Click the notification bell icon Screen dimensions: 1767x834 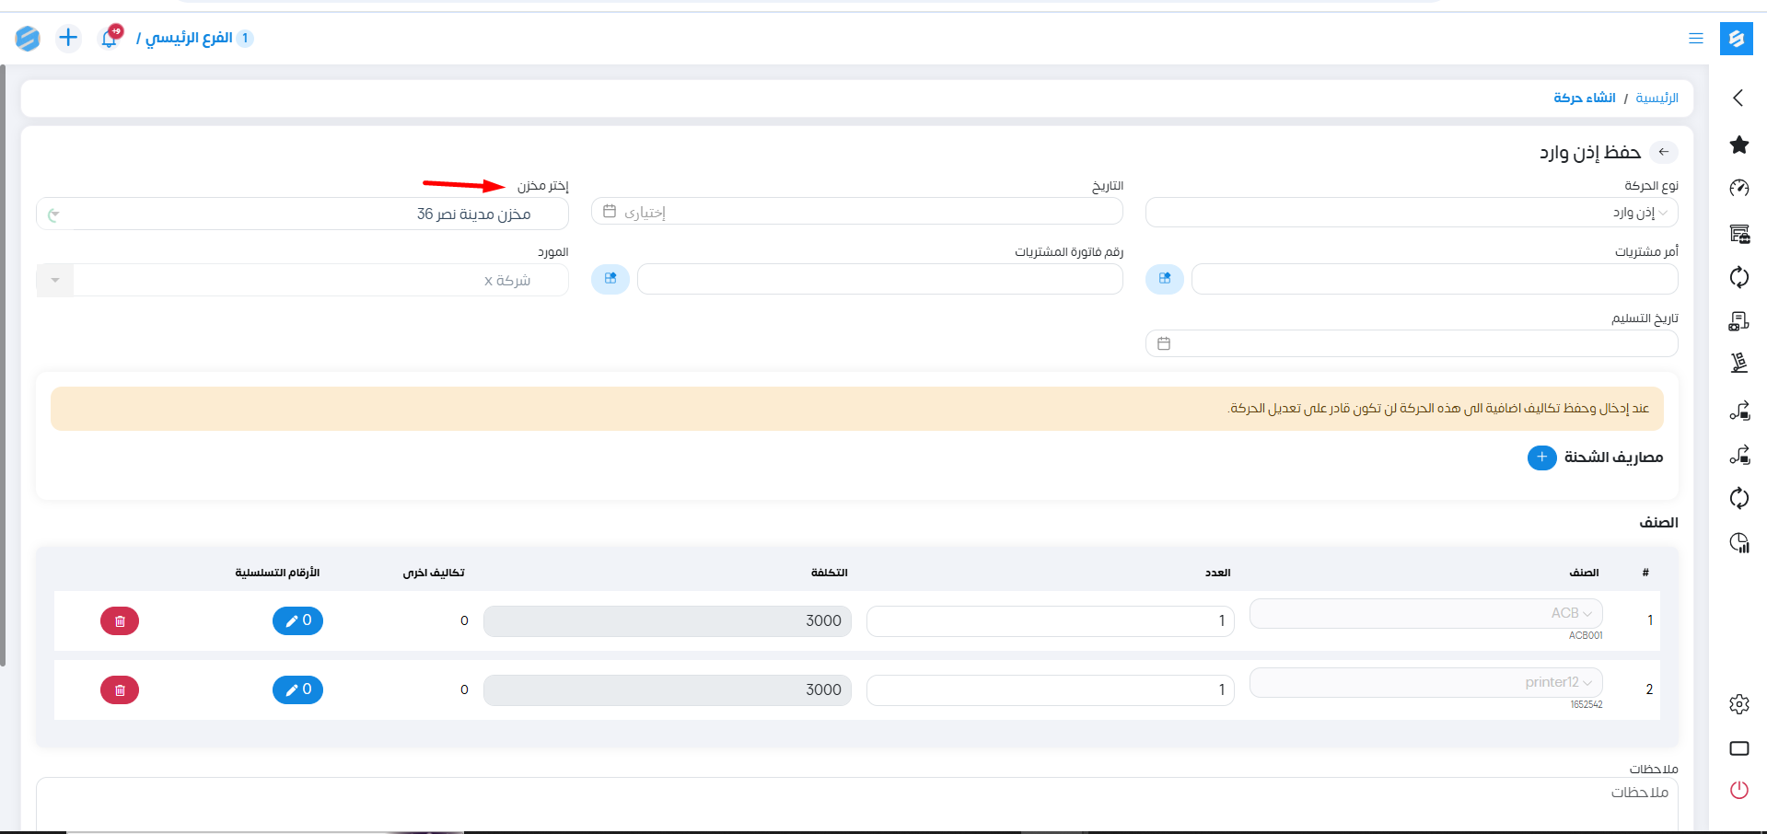coord(110,38)
